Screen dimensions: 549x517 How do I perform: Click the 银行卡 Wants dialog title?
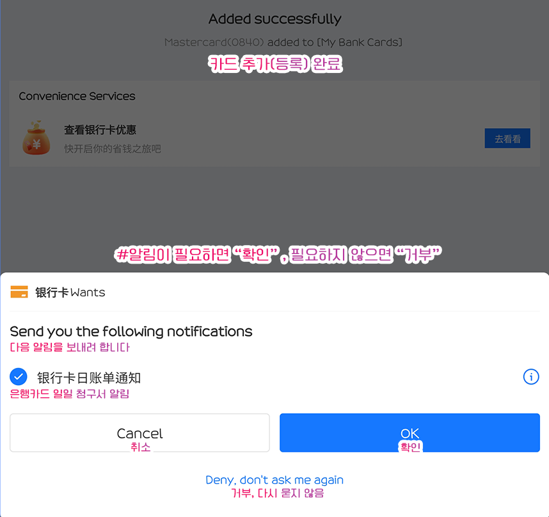70,292
